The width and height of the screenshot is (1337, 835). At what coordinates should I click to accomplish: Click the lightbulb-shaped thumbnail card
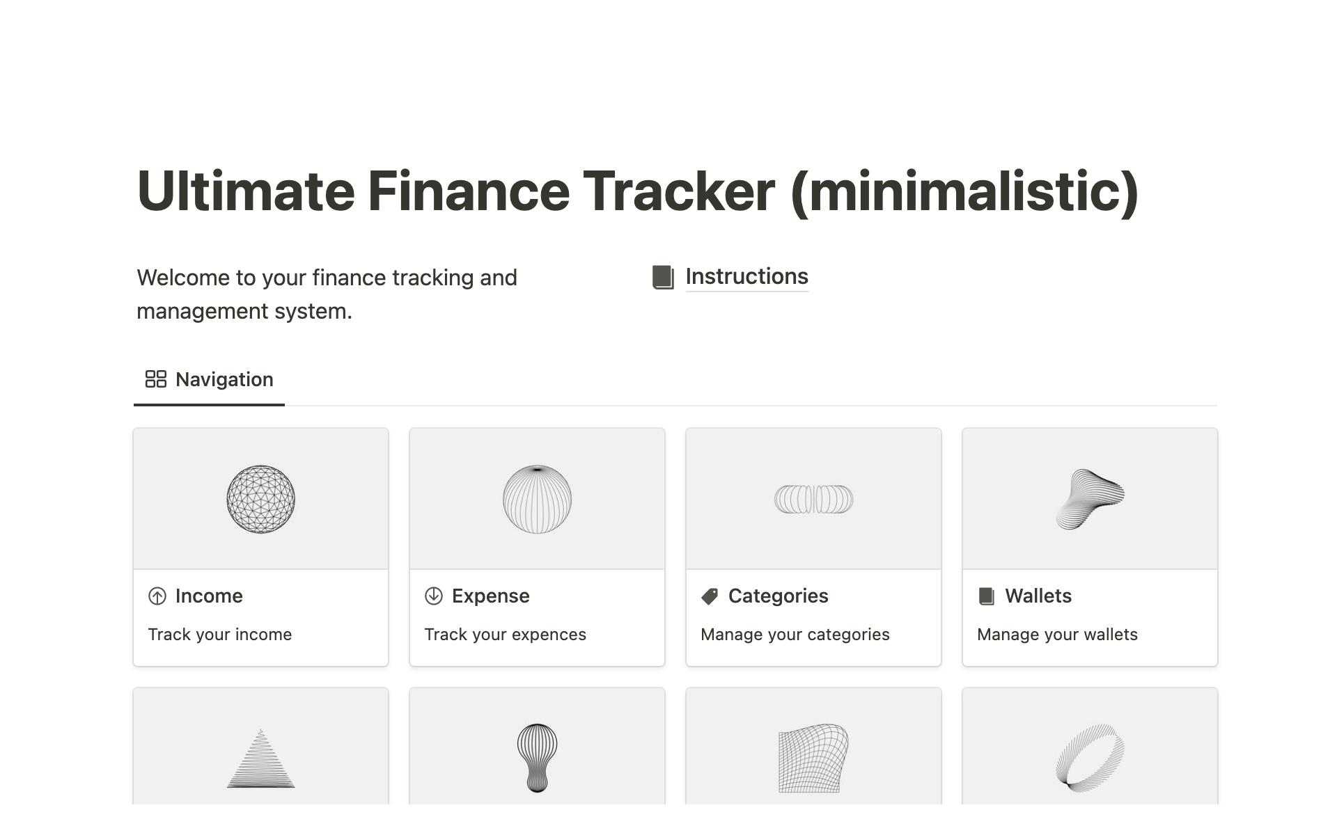537,758
